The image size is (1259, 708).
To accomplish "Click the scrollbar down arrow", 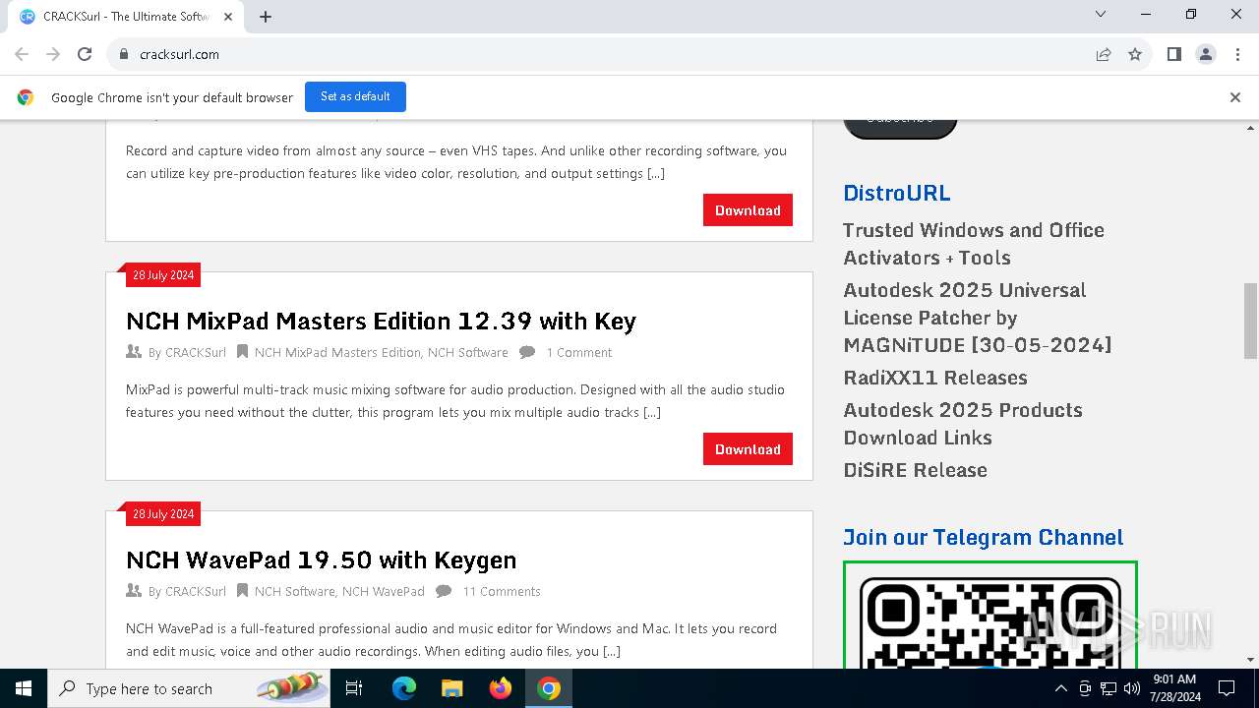I will point(1251,660).
